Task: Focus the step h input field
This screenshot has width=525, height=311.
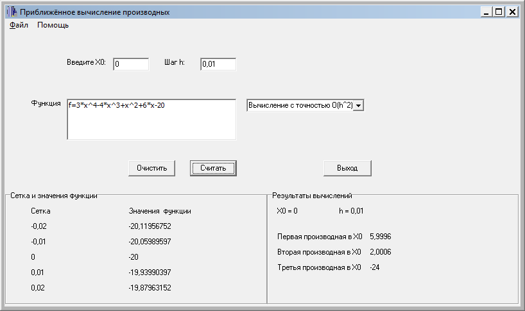Action: pyautogui.click(x=218, y=64)
